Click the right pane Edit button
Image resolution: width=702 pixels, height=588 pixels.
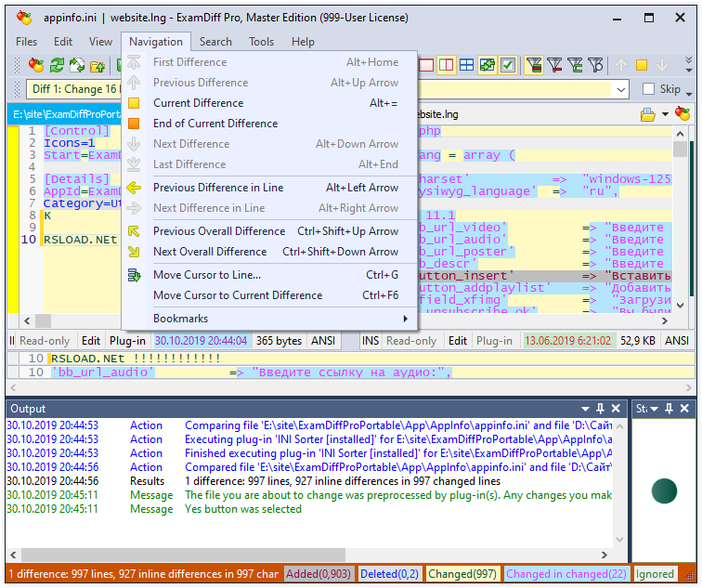tap(459, 341)
